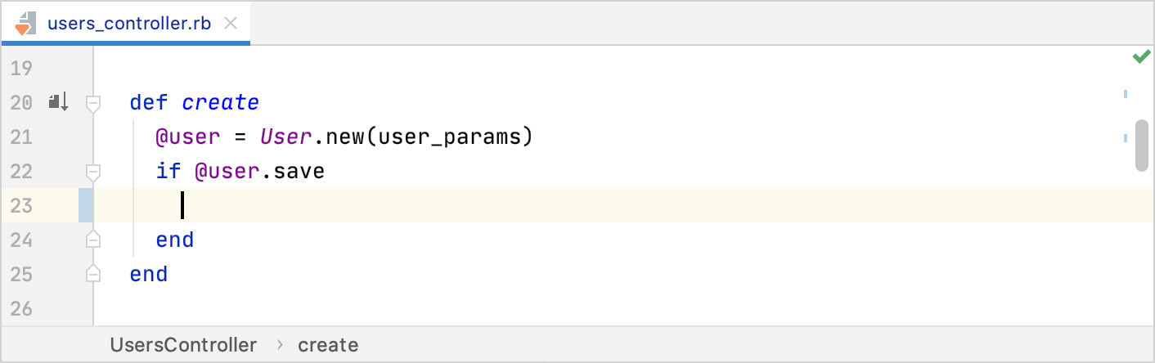Click the fold end marker on line 24

pos(93,240)
